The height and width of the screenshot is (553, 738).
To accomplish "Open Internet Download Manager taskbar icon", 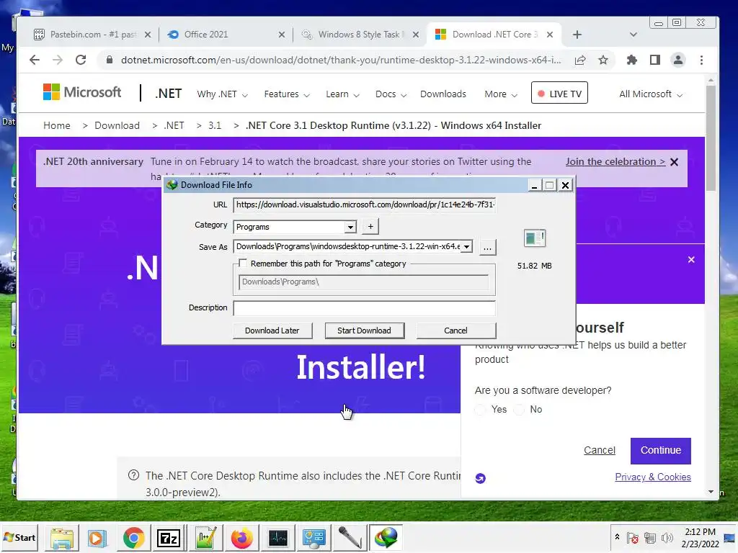I will click(386, 538).
